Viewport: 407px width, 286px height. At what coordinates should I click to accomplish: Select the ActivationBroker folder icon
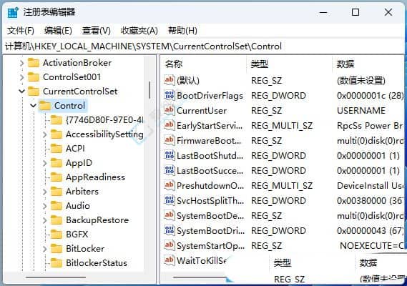coord(34,63)
